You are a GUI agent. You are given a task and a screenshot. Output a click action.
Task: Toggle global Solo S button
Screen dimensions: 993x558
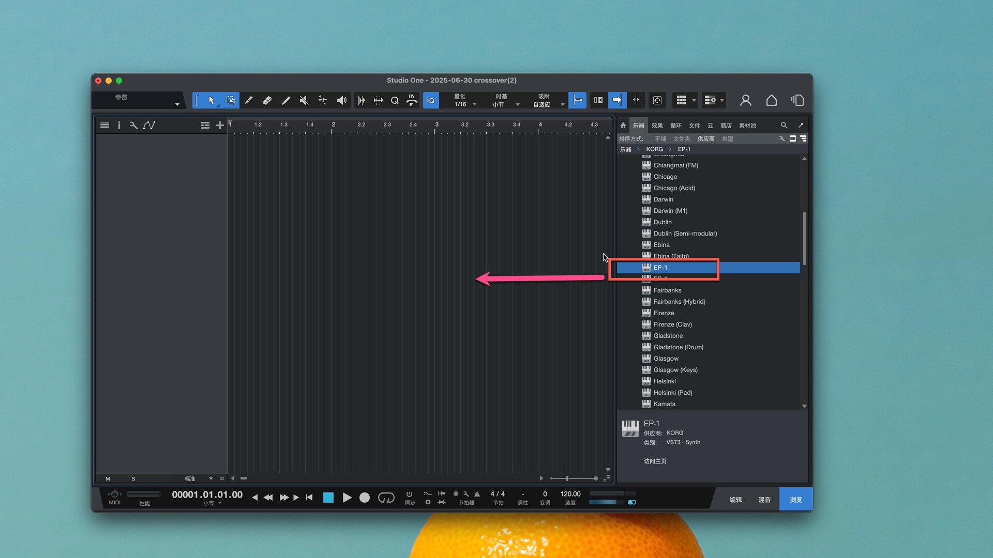point(133,479)
